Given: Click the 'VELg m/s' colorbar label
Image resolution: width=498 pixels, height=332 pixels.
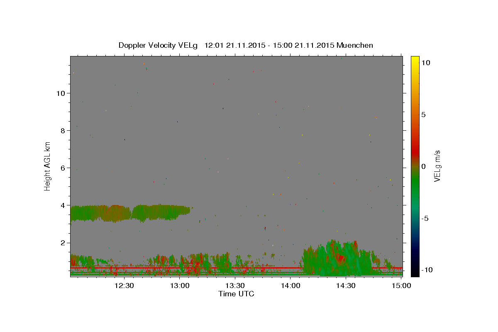Looking at the screenshot, I should click(437, 166).
